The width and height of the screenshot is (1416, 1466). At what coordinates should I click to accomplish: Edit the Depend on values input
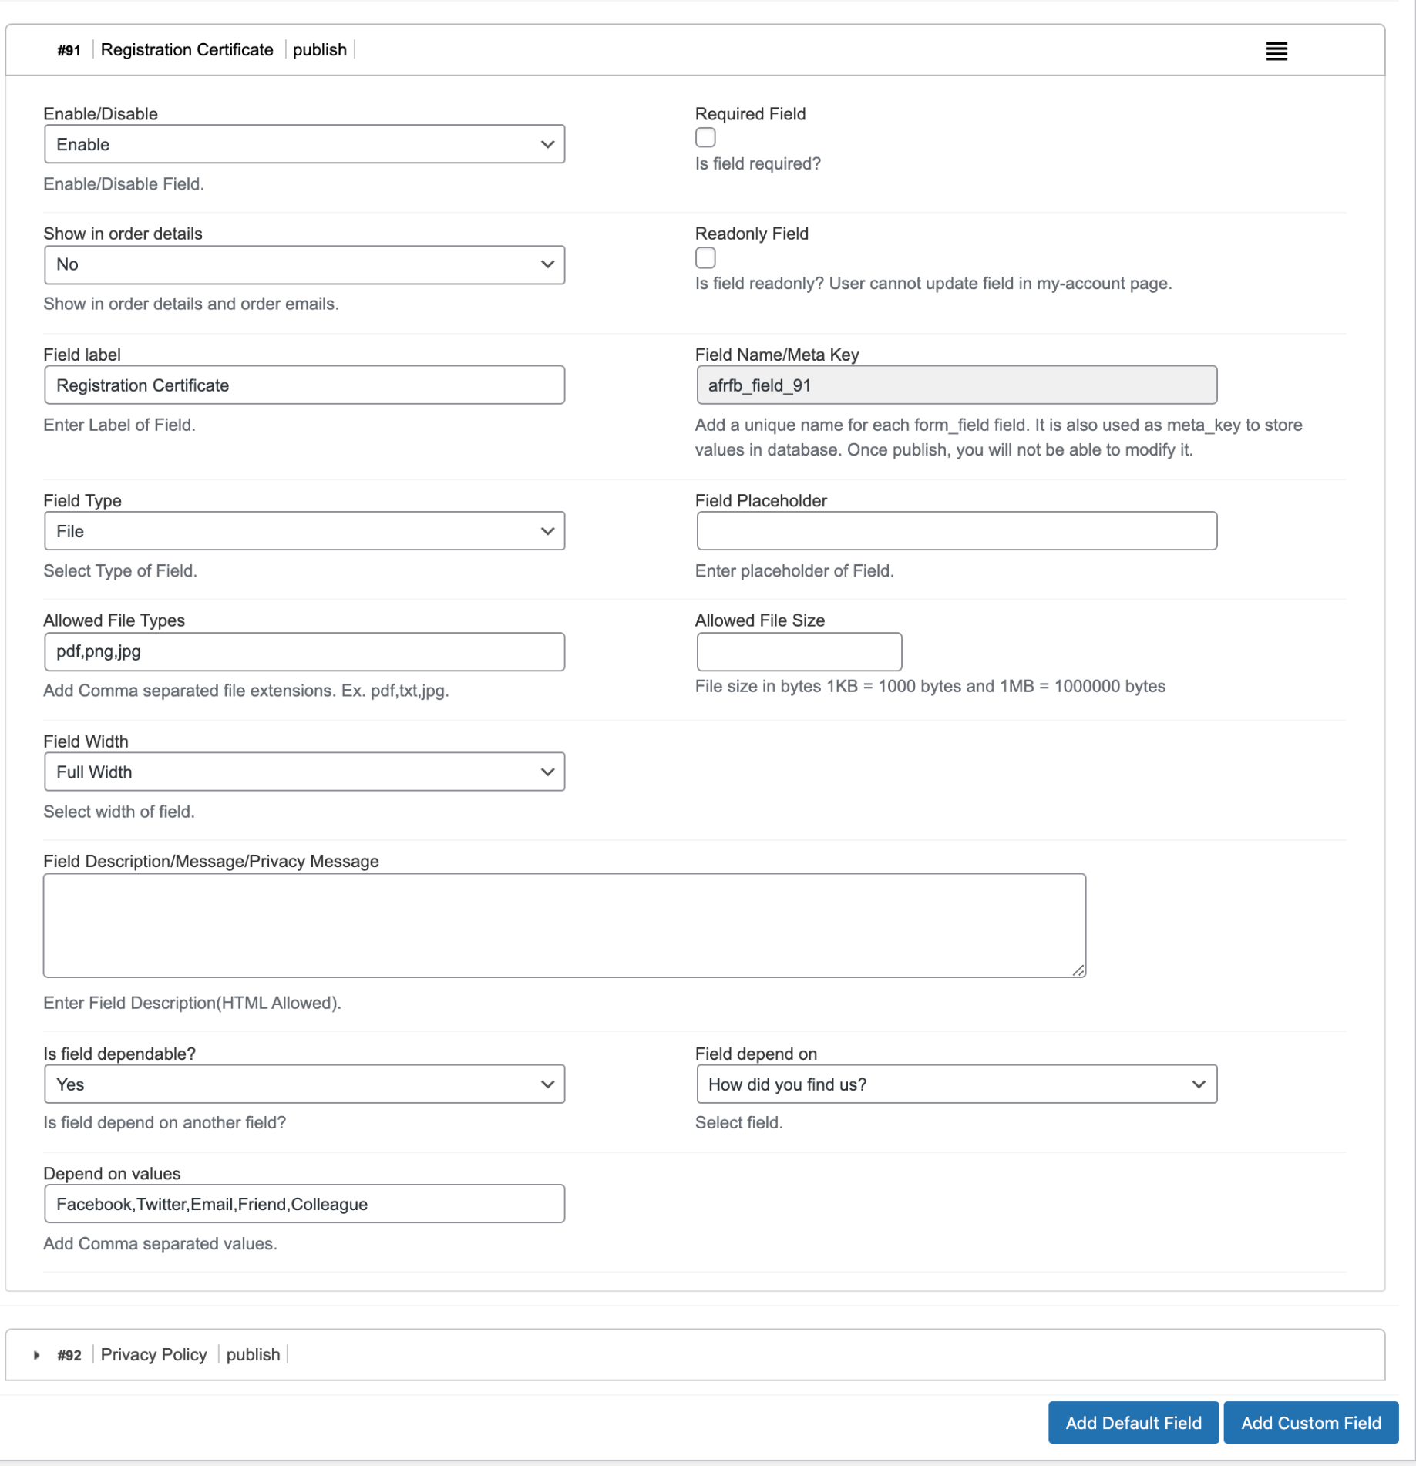coord(304,1203)
